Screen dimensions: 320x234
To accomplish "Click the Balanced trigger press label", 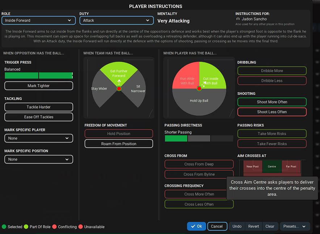I will [12, 69].
